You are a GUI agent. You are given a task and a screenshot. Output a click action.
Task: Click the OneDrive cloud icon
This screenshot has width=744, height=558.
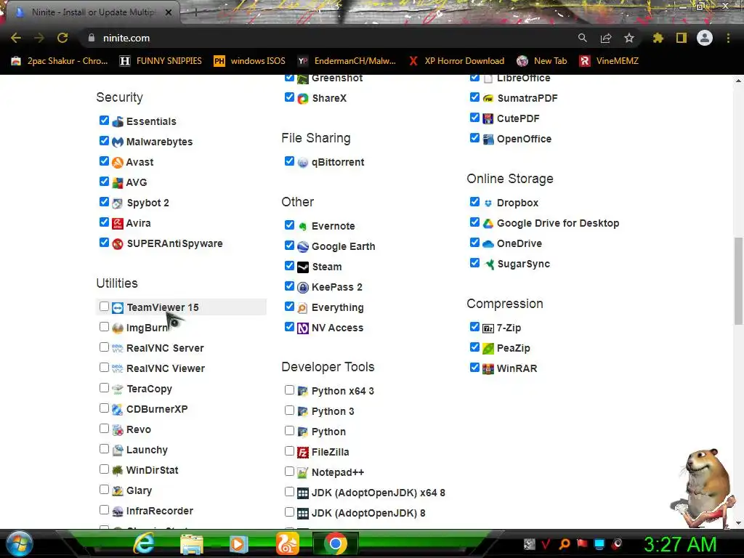point(488,243)
